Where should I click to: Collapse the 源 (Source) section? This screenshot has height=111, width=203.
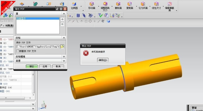coord(64,14)
